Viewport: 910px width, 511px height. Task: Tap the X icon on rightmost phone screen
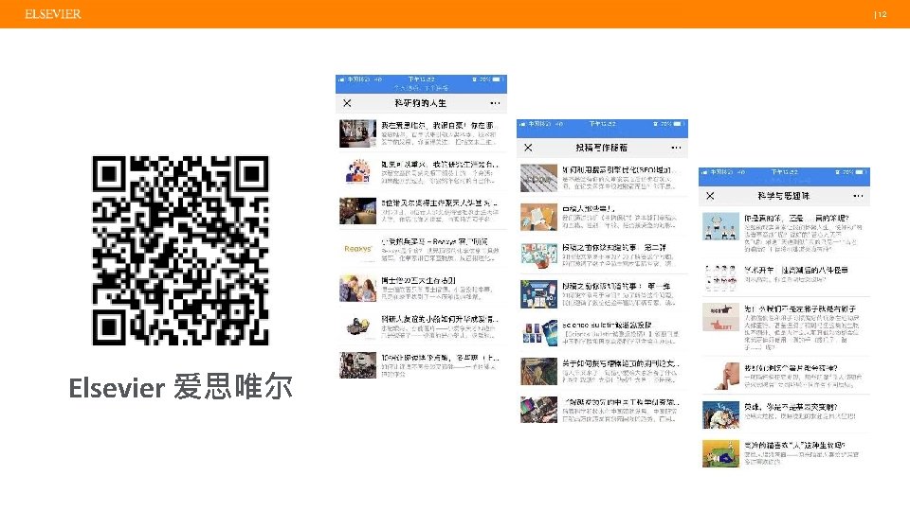710,196
